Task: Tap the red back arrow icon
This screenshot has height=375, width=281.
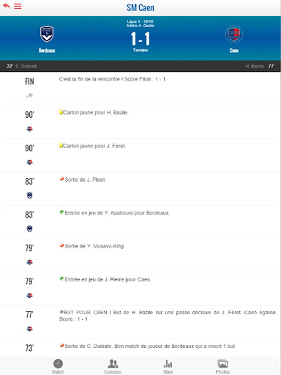Action: [6, 6]
